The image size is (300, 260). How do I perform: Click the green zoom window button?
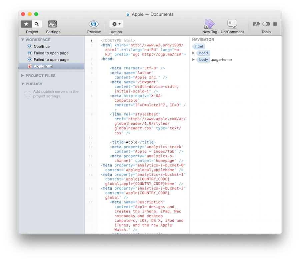click(36, 14)
